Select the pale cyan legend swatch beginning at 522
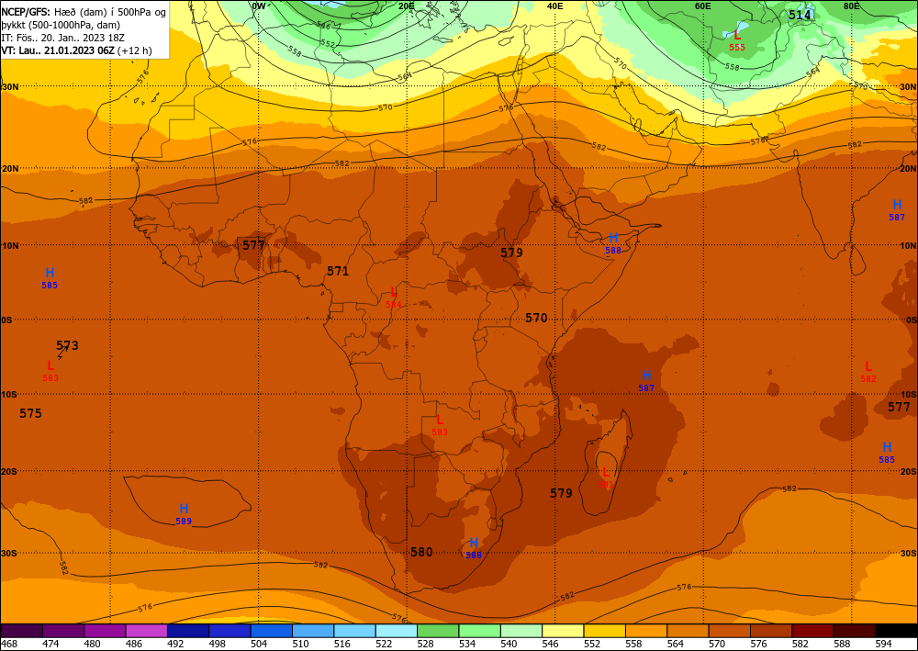This screenshot has height=651, width=918. (x=397, y=631)
